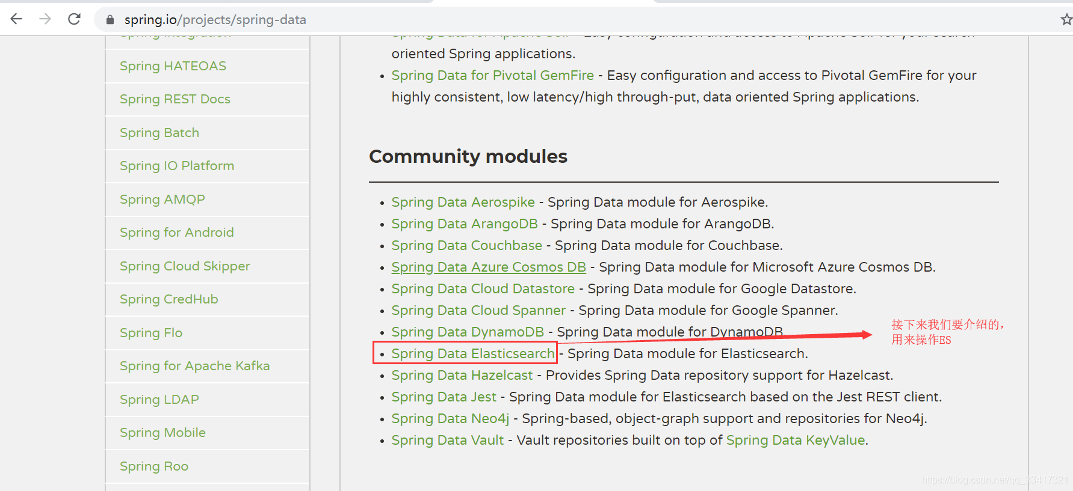Go back using the browser back arrow
The width and height of the screenshot is (1073, 491).
pos(16,19)
